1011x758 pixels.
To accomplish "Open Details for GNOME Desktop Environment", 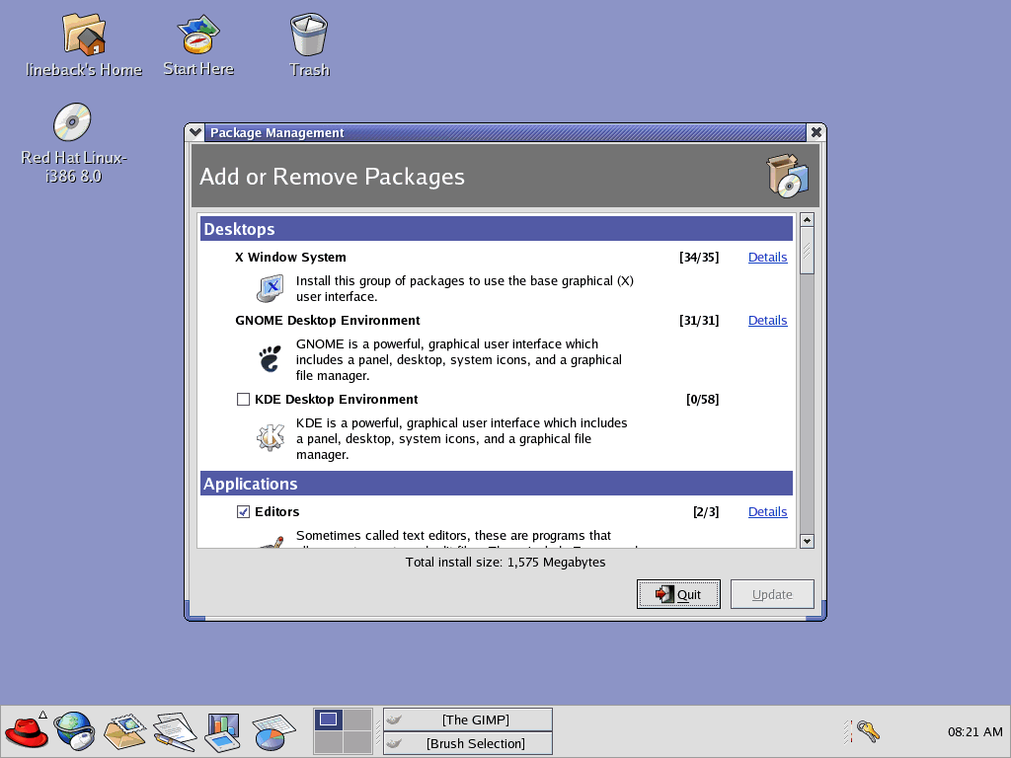I will click(x=767, y=321).
